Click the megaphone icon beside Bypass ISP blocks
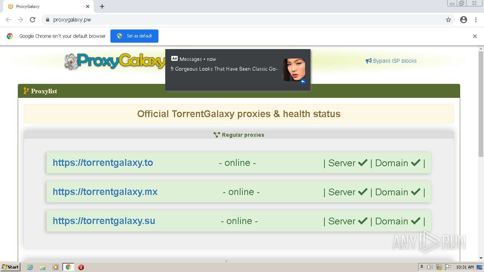The width and height of the screenshot is (484, 272). (x=369, y=61)
